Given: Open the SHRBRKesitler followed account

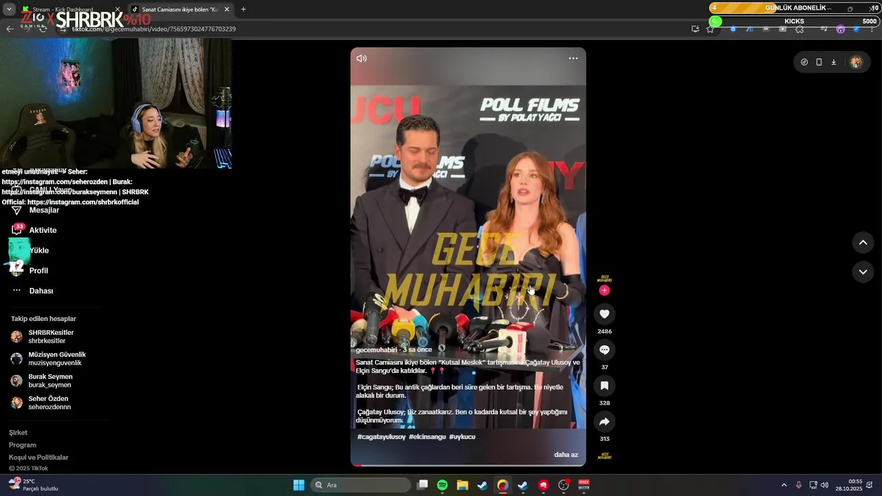Looking at the screenshot, I should pos(50,337).
